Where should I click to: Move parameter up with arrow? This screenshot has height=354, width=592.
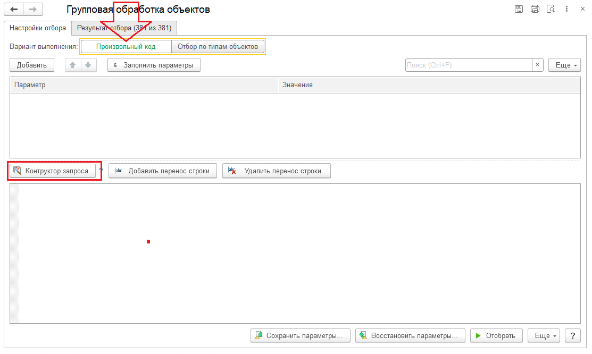pyautogui.click(x=73, y=65)
